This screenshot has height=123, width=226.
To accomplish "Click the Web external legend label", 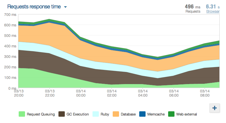I will tap(187, 114).
